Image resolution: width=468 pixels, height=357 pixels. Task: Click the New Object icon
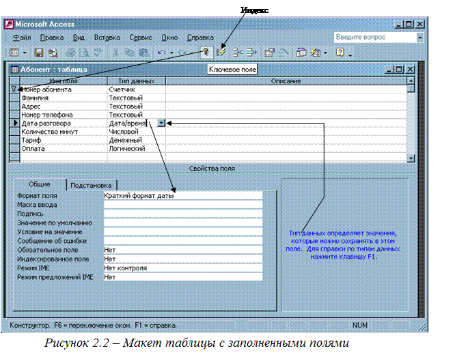(x=316, y=53)
